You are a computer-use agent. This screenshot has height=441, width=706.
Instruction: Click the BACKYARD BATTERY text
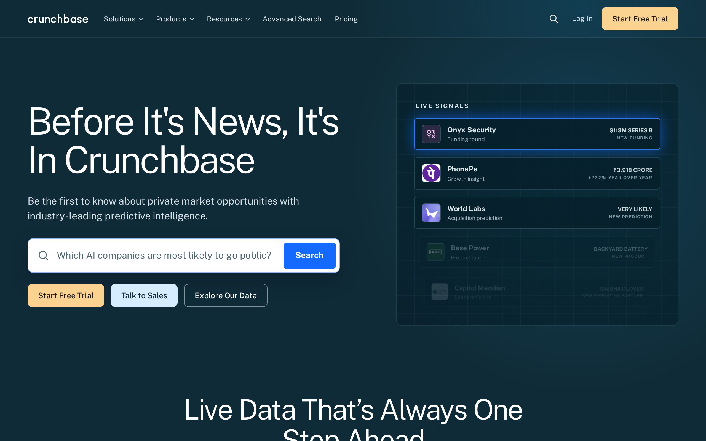point(621,249)
